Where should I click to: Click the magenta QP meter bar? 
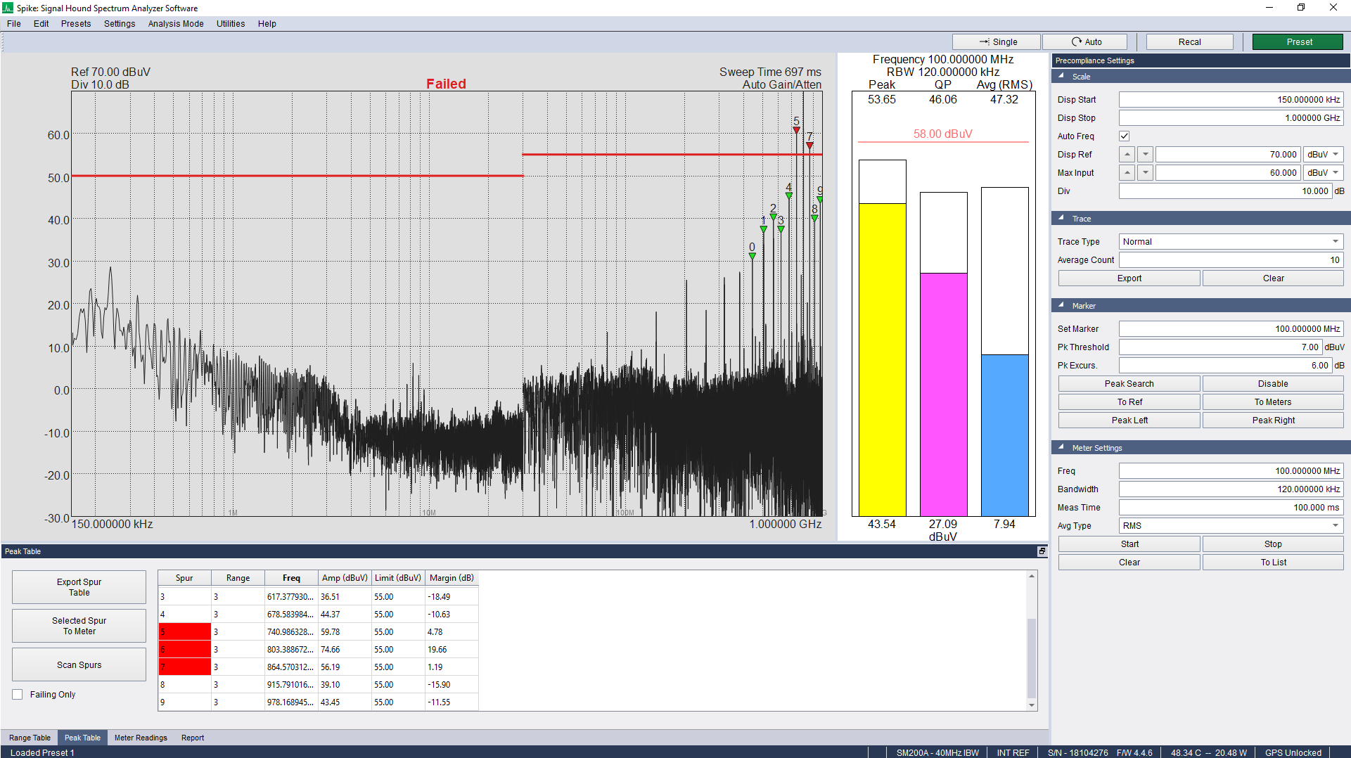[x=944, y=394]
